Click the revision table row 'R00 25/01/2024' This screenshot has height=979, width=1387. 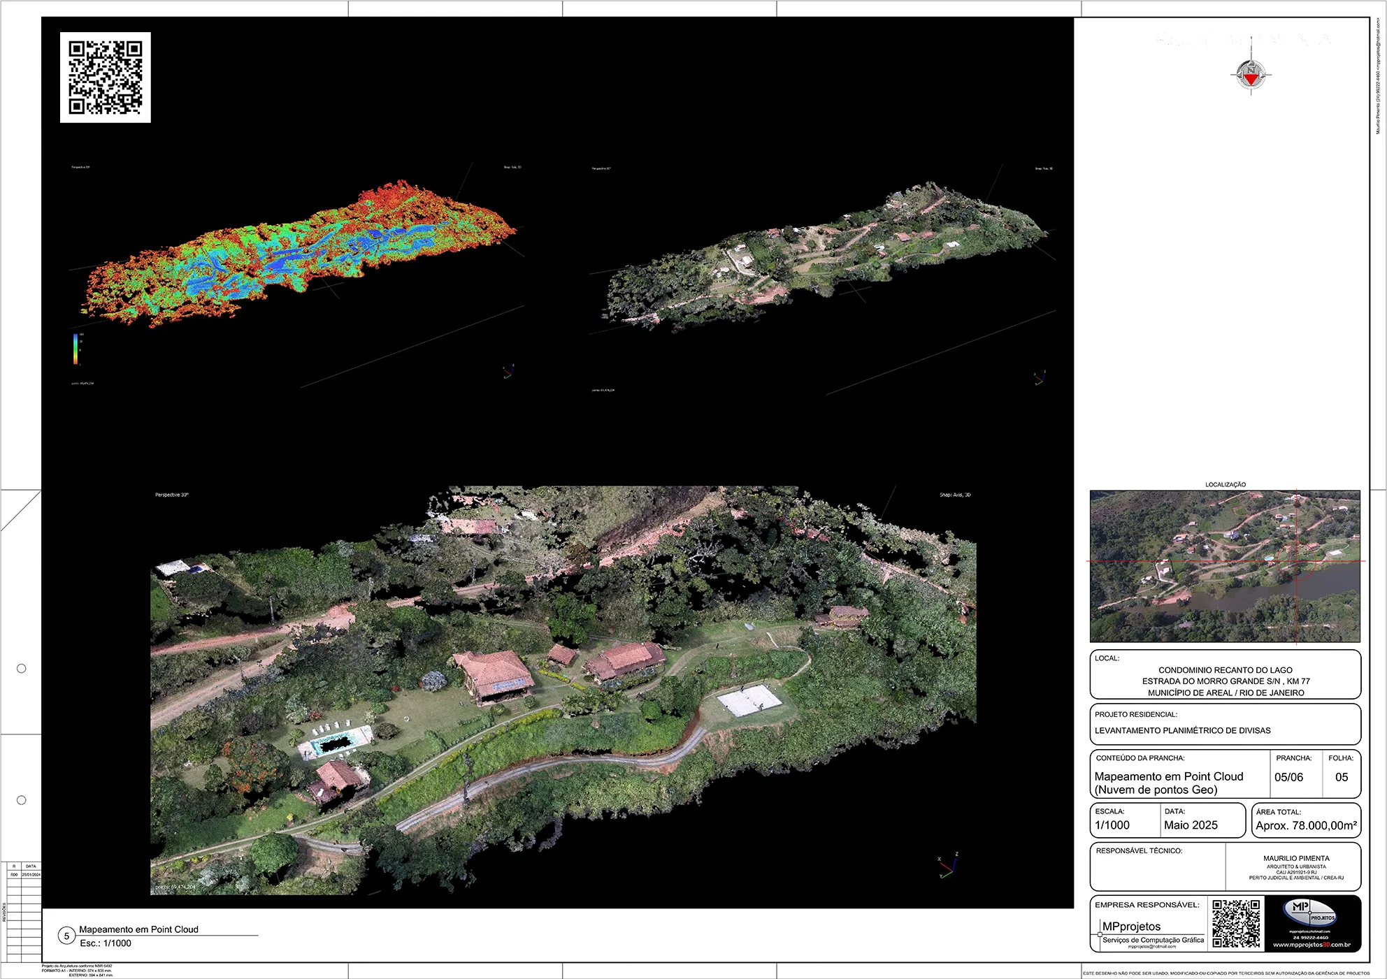click(24, 874)
